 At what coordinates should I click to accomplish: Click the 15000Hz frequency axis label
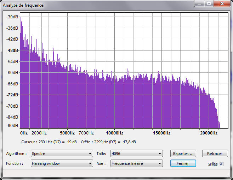162,133
